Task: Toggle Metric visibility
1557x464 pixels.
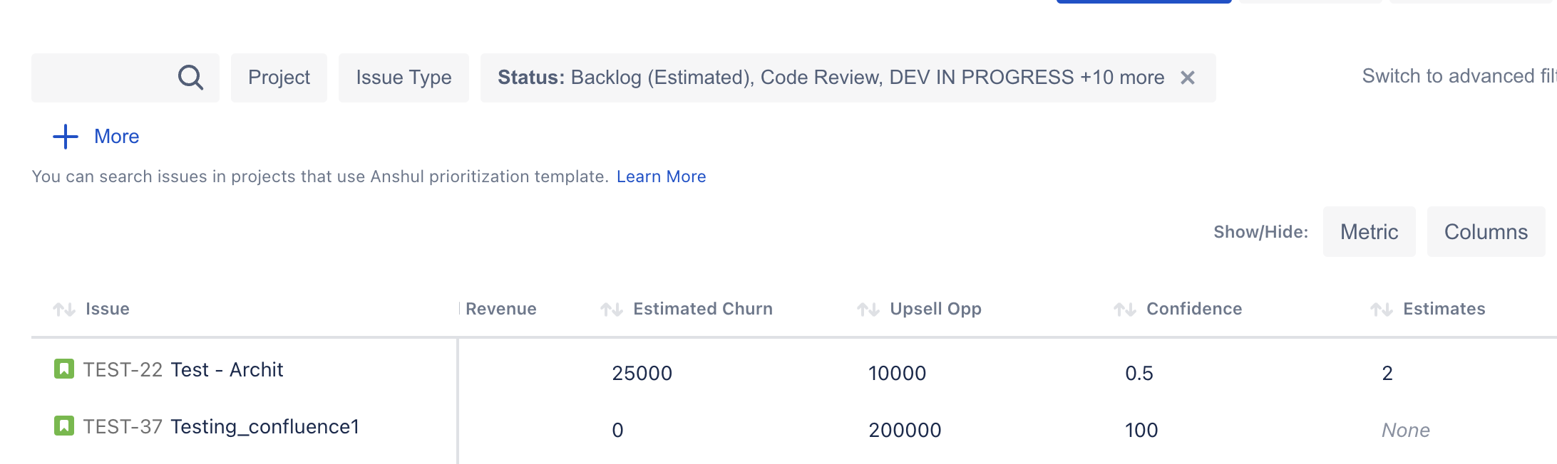Action: tap(1368, 231)
